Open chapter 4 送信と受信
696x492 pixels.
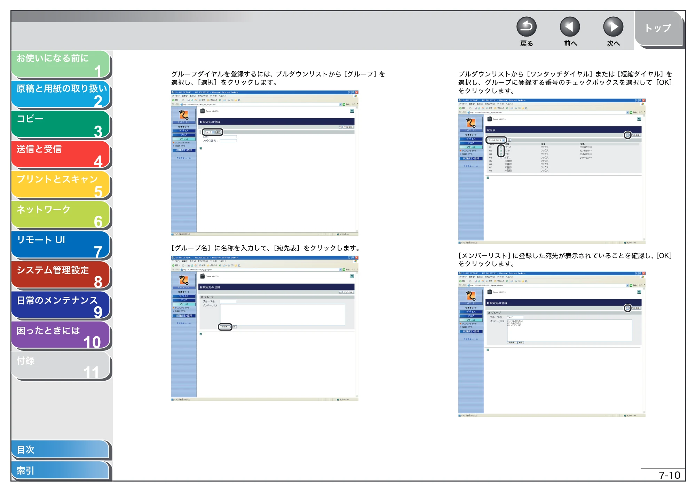61,155
